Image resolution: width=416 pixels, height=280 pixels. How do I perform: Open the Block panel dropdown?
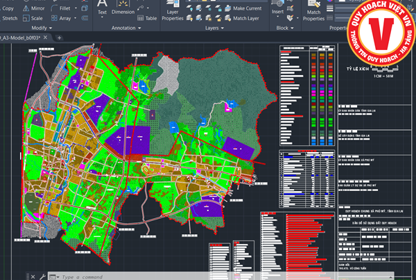(285, 28)
